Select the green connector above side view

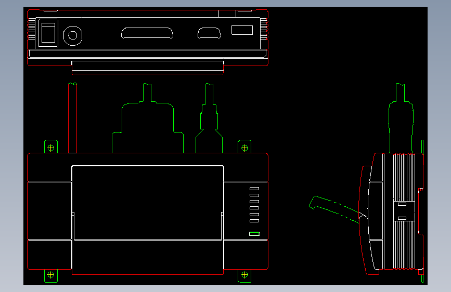(x=401, y=118)
